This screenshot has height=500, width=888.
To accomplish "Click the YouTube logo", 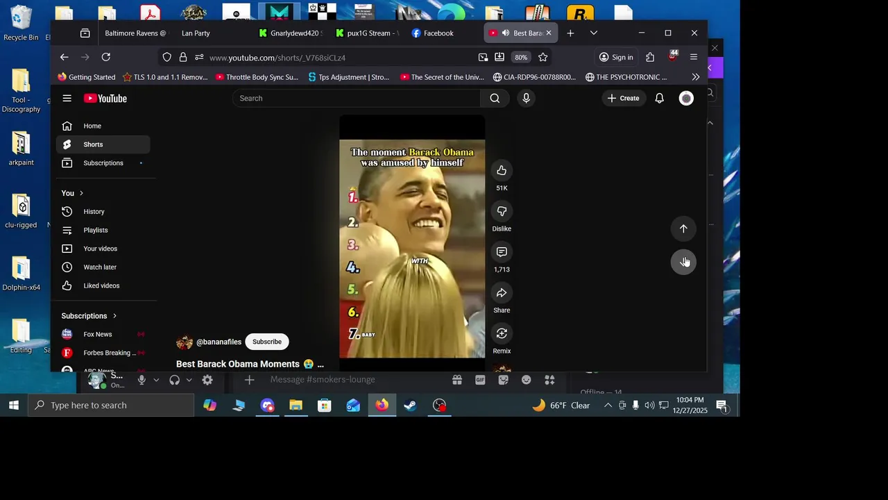I will tap(105, 99).
